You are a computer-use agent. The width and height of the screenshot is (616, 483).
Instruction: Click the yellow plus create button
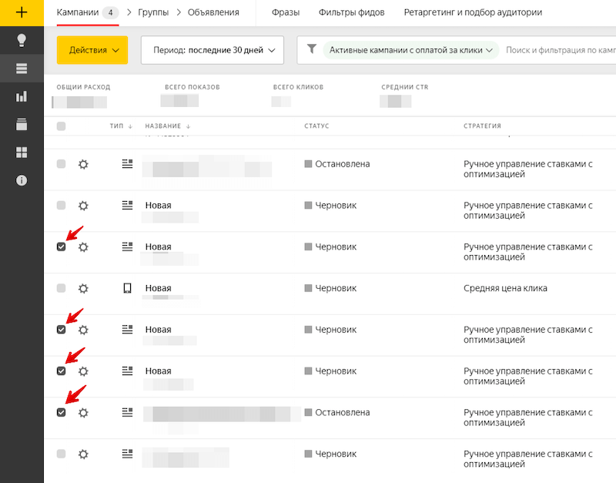click(x=22, y=12)
